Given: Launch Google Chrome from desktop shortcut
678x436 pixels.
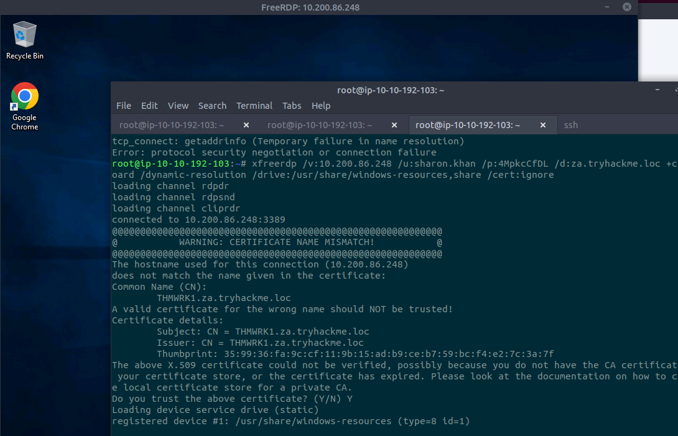Looking at the screenshot, I should click(x=25, y=106).
